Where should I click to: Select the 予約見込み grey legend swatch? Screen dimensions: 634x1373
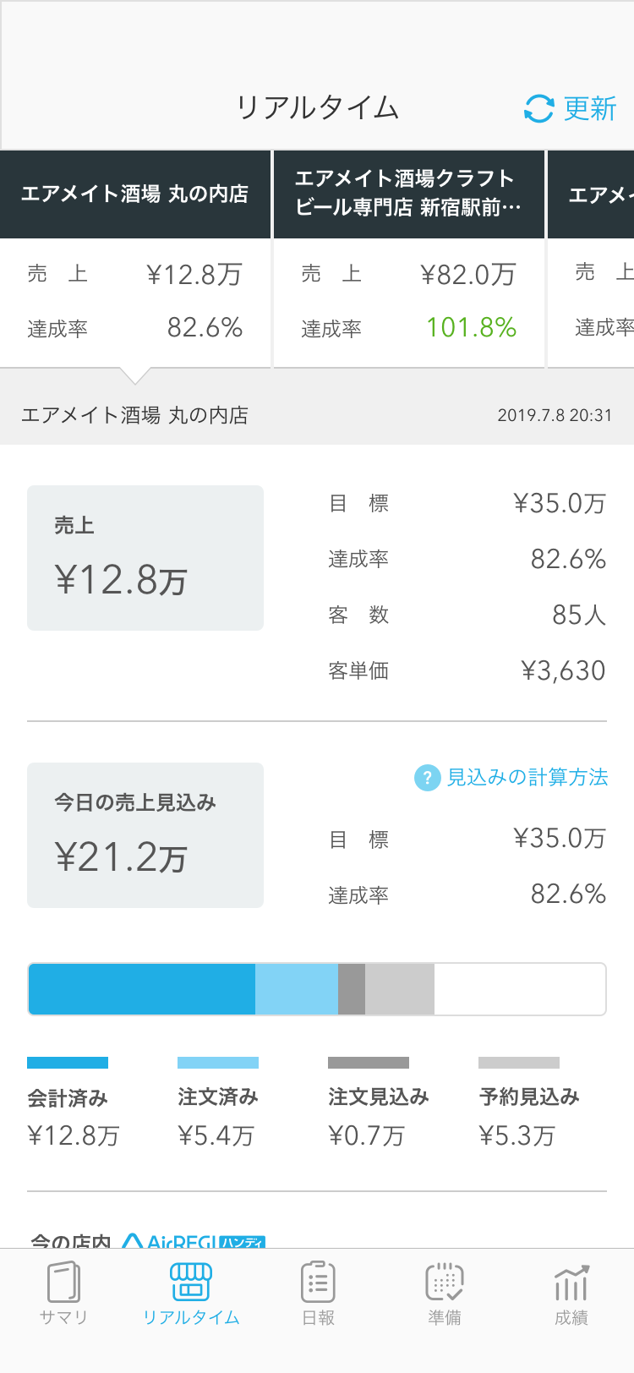pos(519,1063)
